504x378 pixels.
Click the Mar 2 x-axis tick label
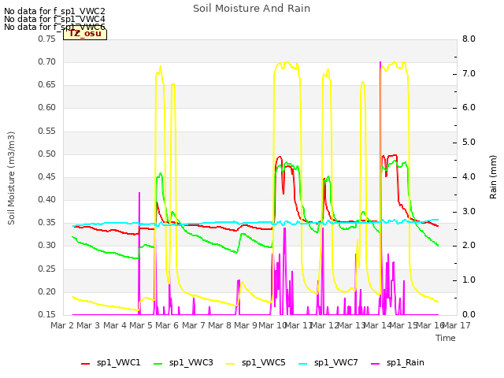62,325
